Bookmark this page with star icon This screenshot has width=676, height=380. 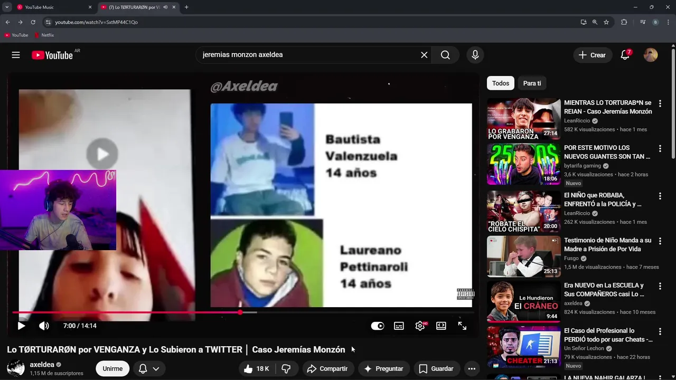[606, 22]
